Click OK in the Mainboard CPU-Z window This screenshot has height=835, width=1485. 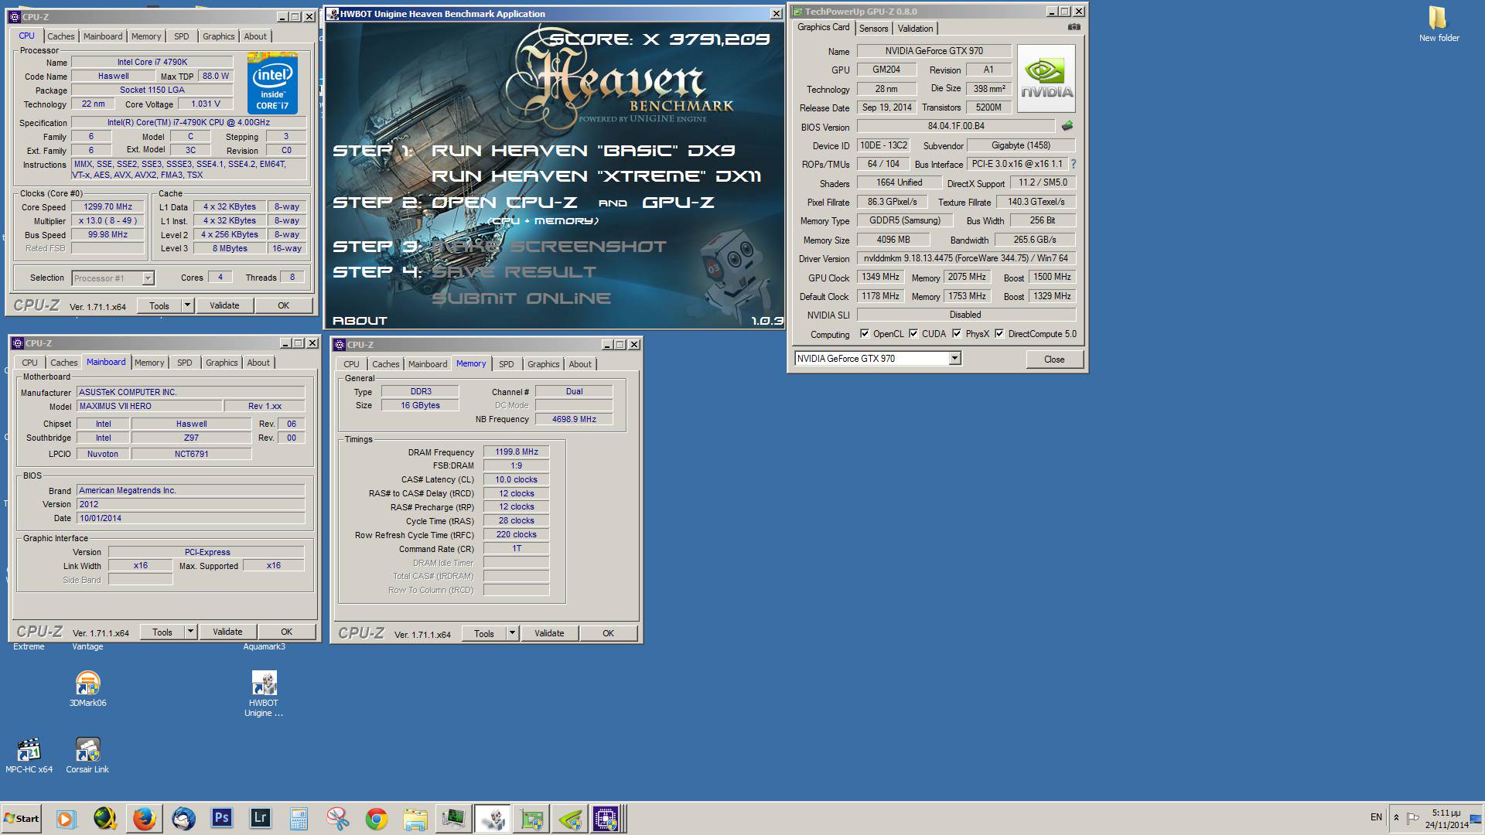click(286, 632)
